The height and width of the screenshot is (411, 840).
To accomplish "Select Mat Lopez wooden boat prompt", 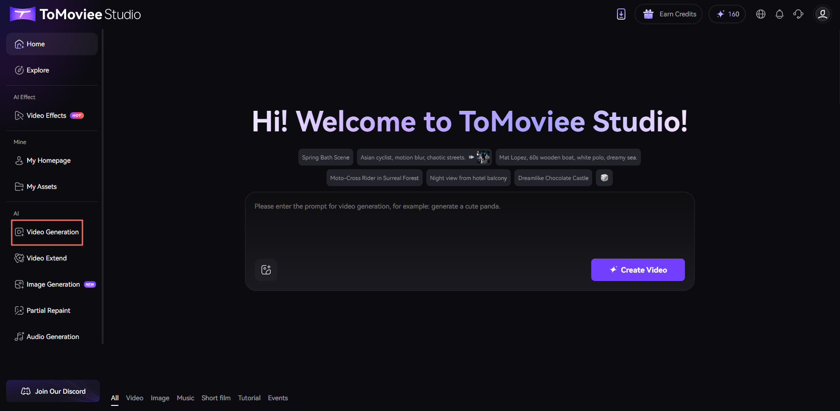I will pos(568,158).
